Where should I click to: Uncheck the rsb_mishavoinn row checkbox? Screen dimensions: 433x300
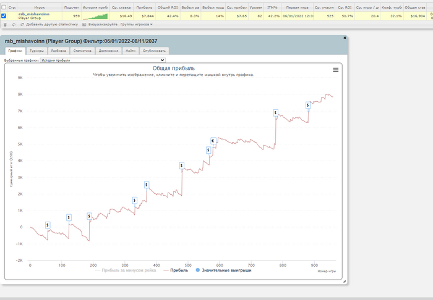[x=4, y=15]
